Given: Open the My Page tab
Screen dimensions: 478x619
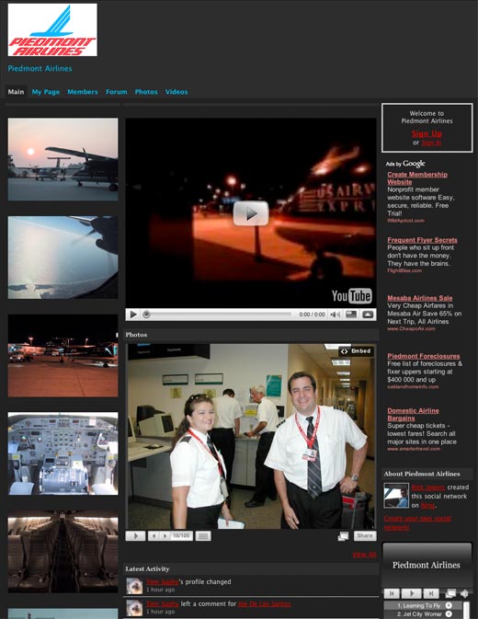Looking at the screenshot, I should click(46, 92).
